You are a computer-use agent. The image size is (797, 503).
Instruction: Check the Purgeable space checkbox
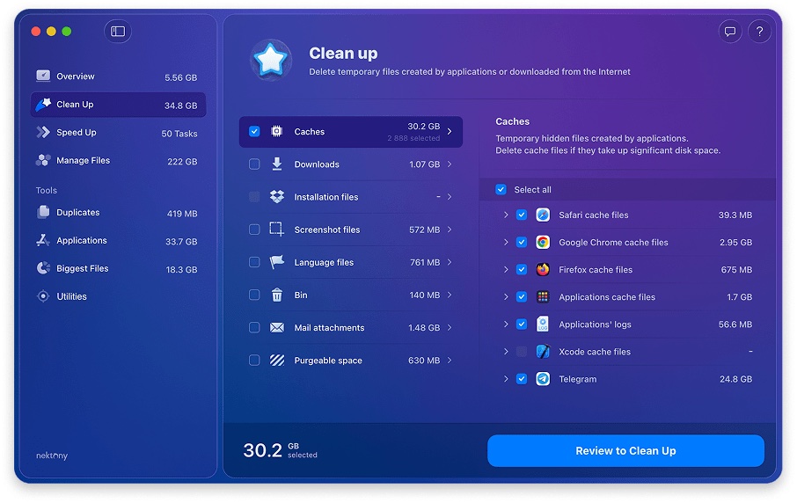pos(254,361)
